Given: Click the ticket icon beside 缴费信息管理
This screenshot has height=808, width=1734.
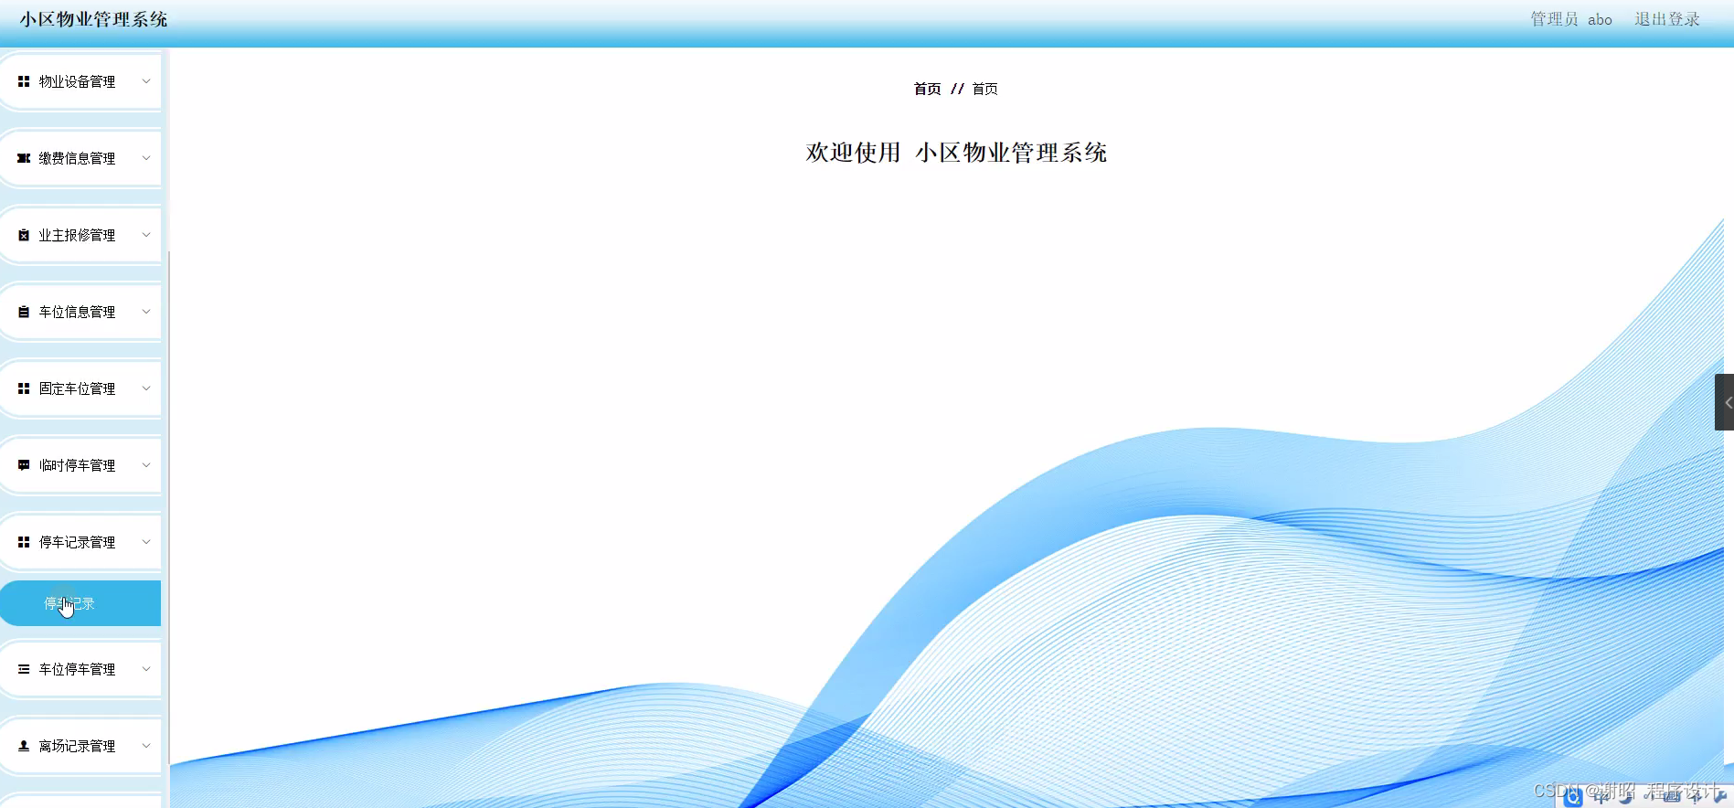Looking at the screenshot, I should pyautogui.click(x=24, y=158).
